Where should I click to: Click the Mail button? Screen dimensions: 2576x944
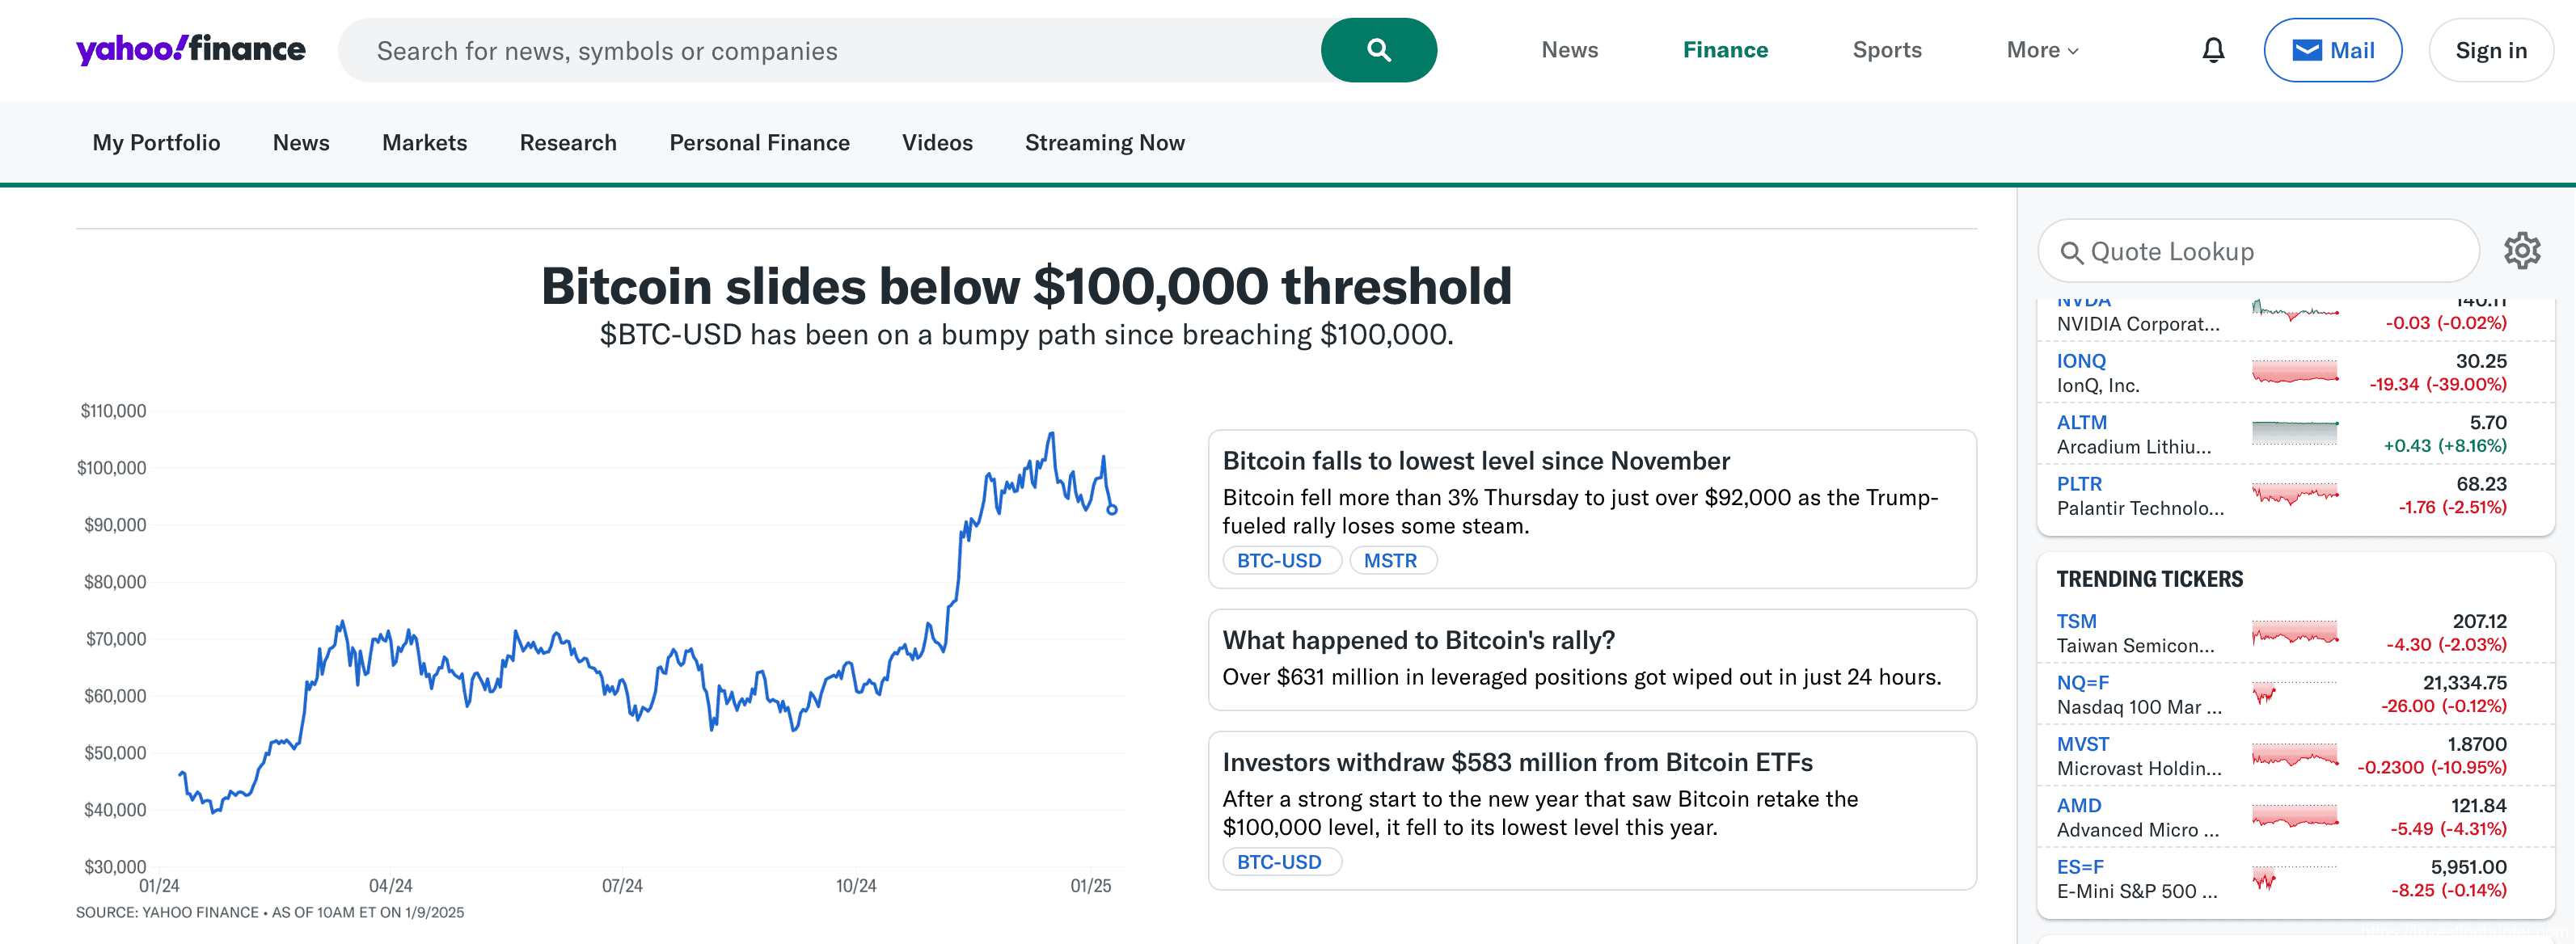2332,50
